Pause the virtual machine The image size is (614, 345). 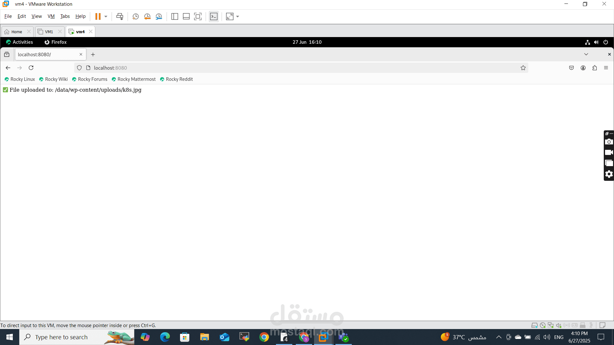click(x=98, y=16)
